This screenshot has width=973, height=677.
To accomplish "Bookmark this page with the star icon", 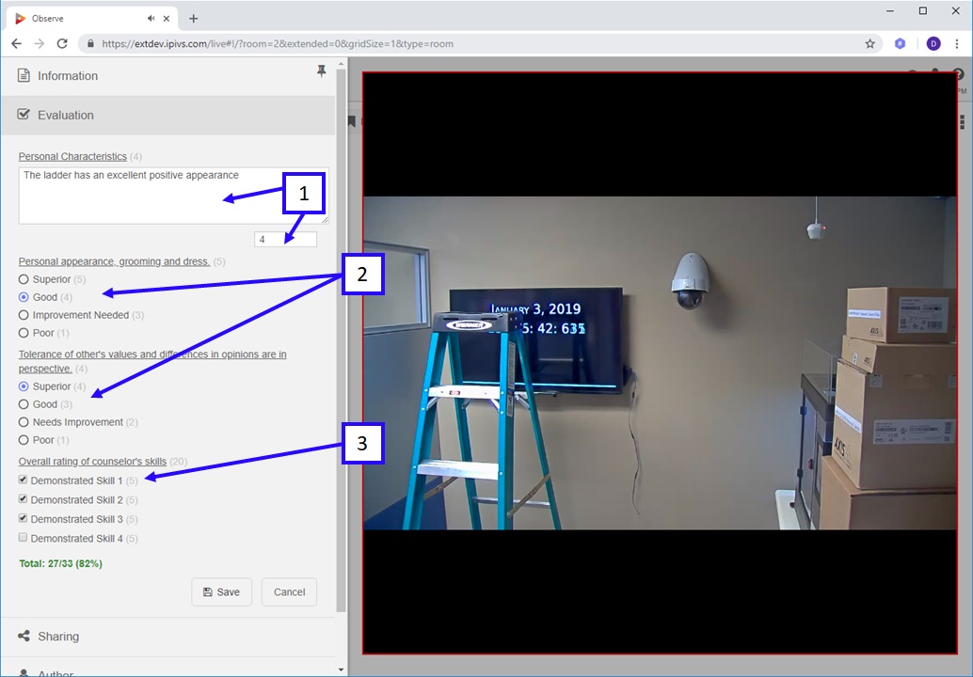I will tap(870, 43).
